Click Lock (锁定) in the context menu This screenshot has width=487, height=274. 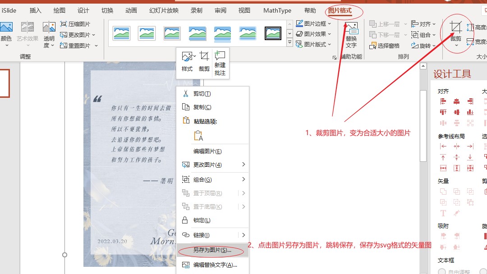(x=202, y=220)
